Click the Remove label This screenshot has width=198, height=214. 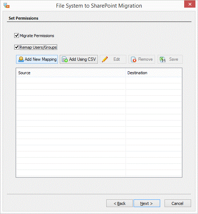click(x=146, y=59)
